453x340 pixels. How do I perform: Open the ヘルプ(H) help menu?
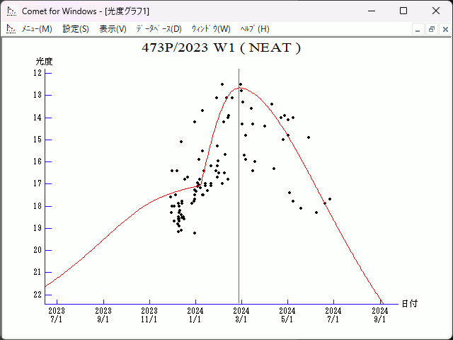coord(255,29)
